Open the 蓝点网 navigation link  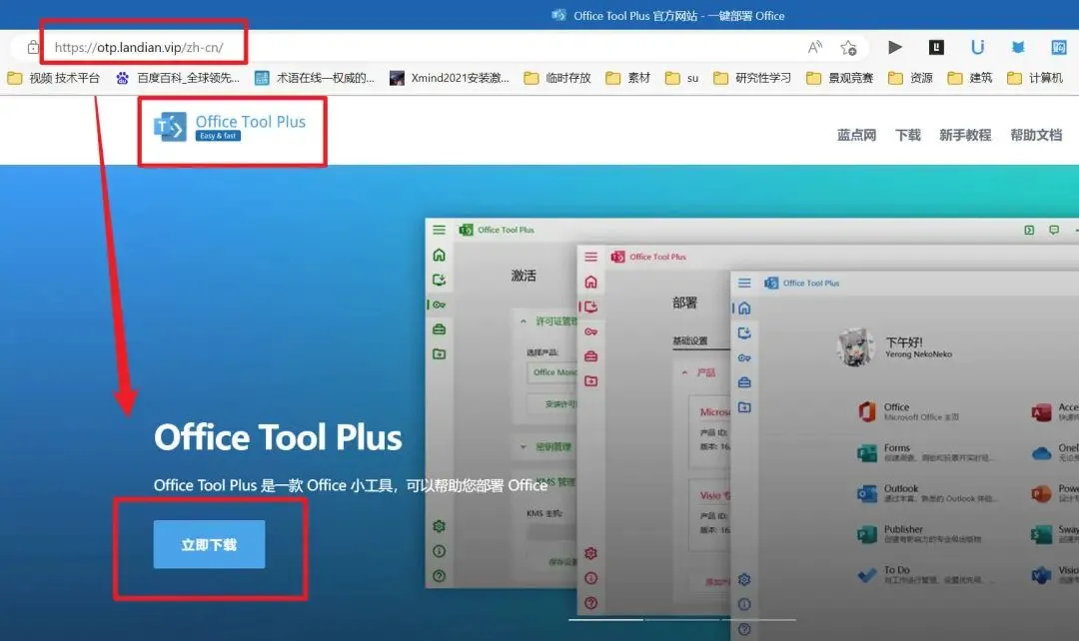(856, 135)
